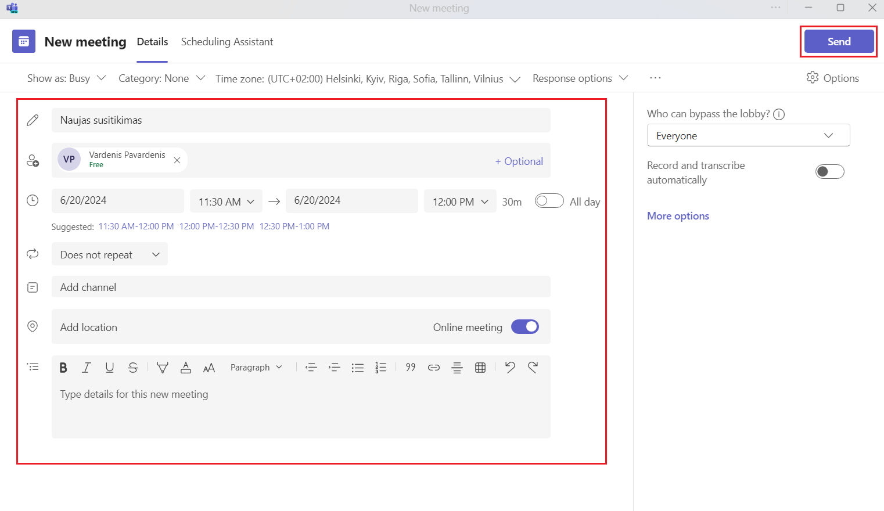Switch to the Scheduling Assistant tab

coord(227,42)
